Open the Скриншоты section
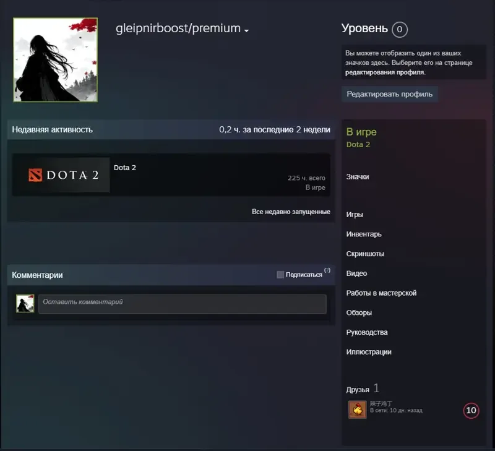Viewport: 495px width, 451px height. tap(365, 254)
